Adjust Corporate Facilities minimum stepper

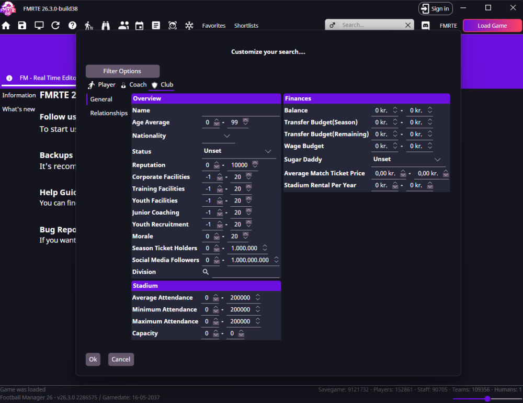tap(220, 176)
